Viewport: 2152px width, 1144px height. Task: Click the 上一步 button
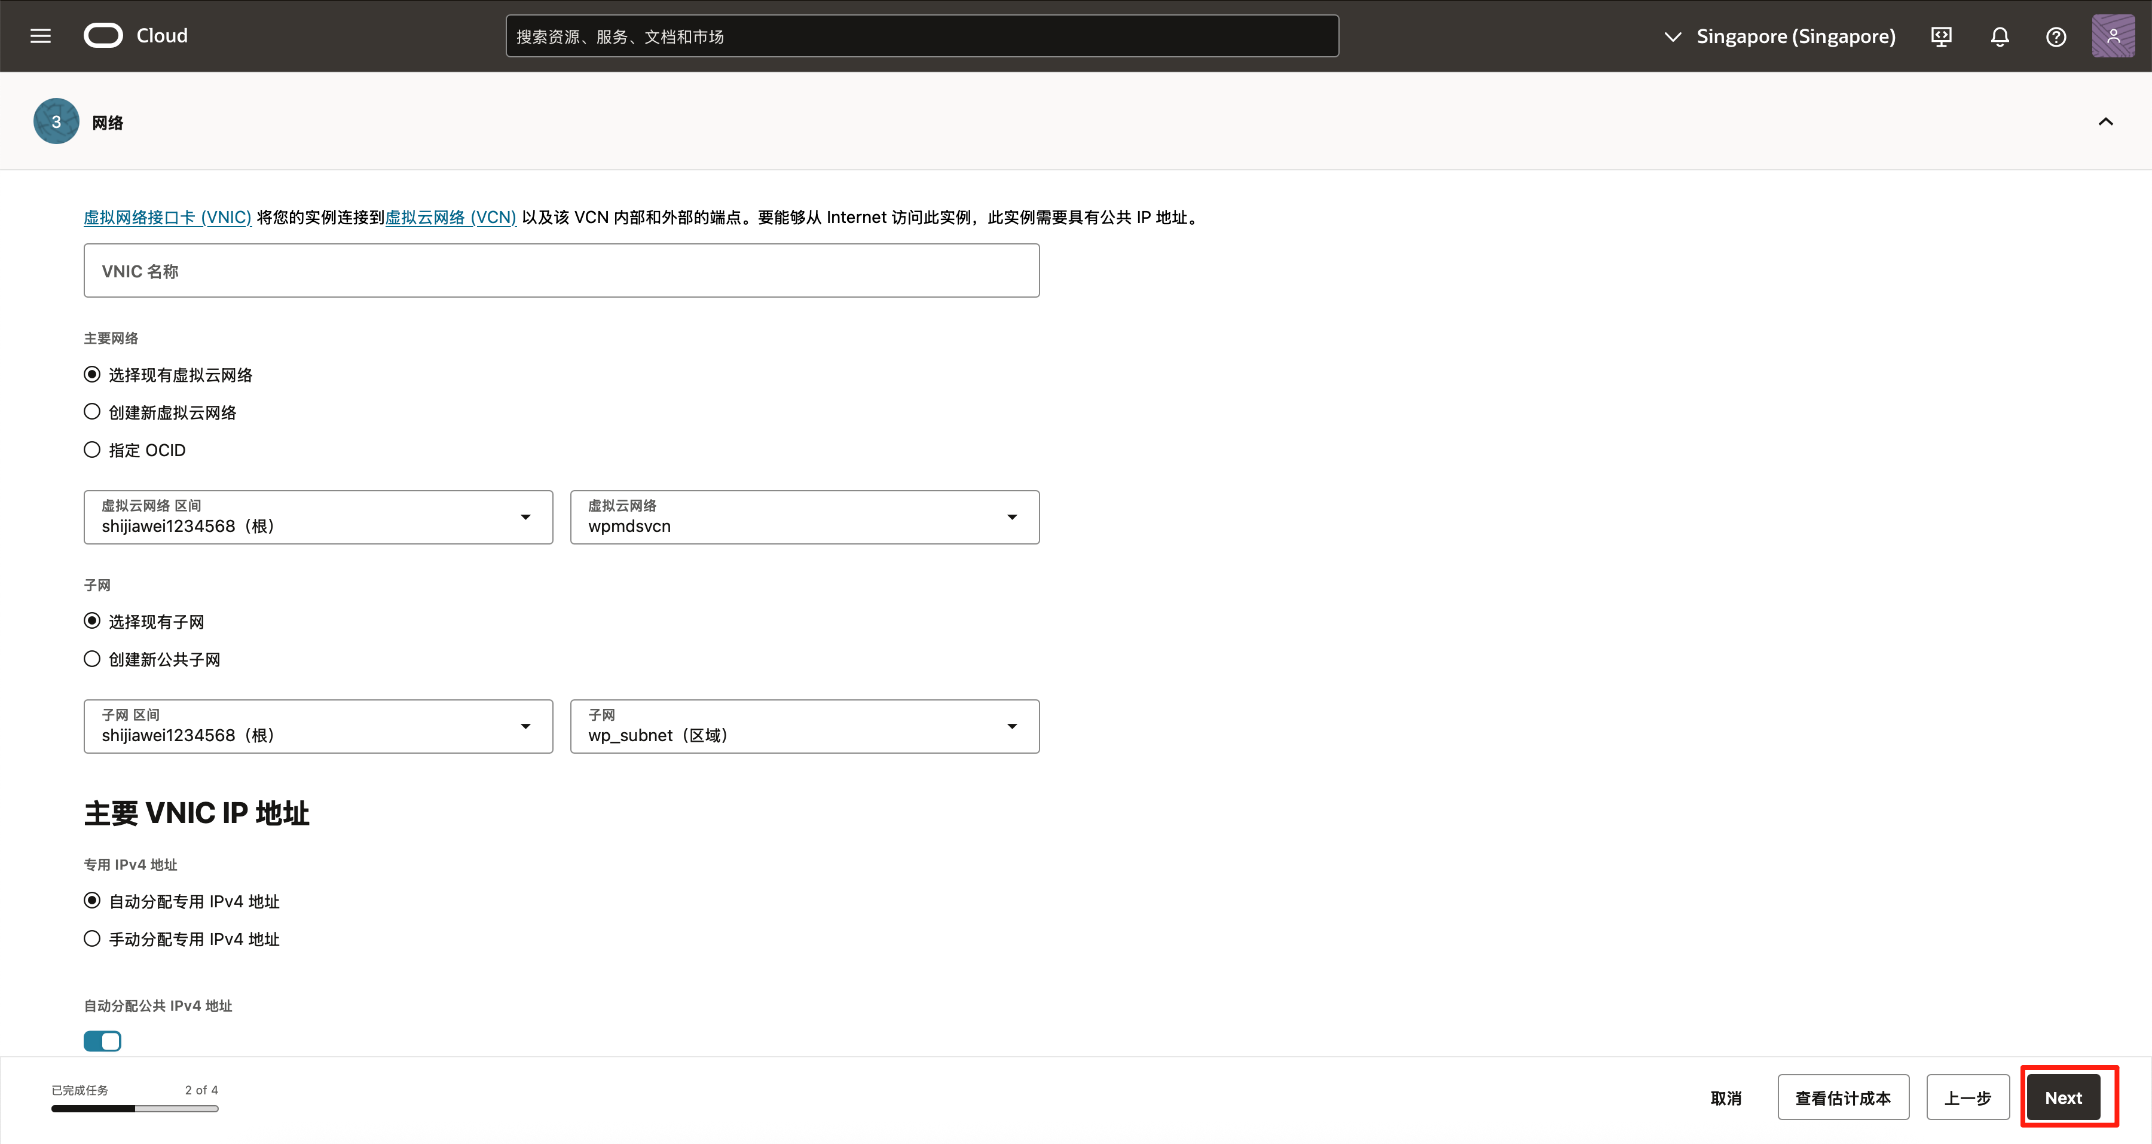coord(1967,1098)
